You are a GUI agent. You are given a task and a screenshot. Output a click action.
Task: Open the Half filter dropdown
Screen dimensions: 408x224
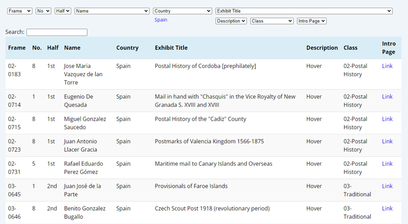(63, 11)
